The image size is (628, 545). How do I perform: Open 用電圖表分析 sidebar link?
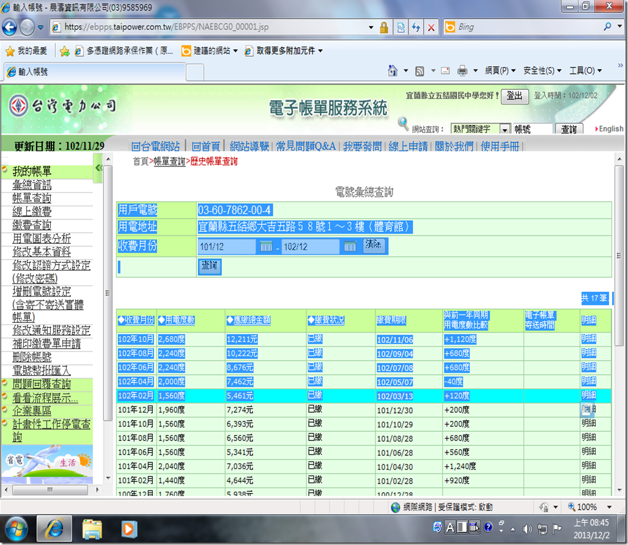pyautogui.click(x=41, y=239)
